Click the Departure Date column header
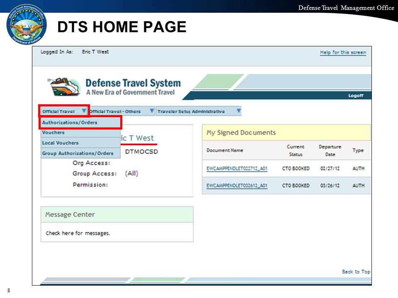The height and width of the screenshot is (298, 398). click(x=330, y=151)
